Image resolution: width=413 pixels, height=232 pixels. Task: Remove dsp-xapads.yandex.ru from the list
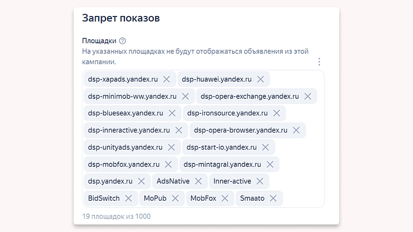click(167, 79)
